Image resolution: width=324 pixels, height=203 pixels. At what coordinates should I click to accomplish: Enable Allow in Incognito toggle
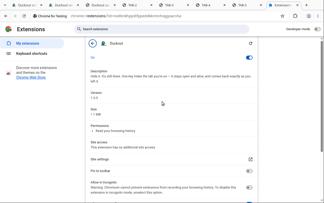coord(249,188)
